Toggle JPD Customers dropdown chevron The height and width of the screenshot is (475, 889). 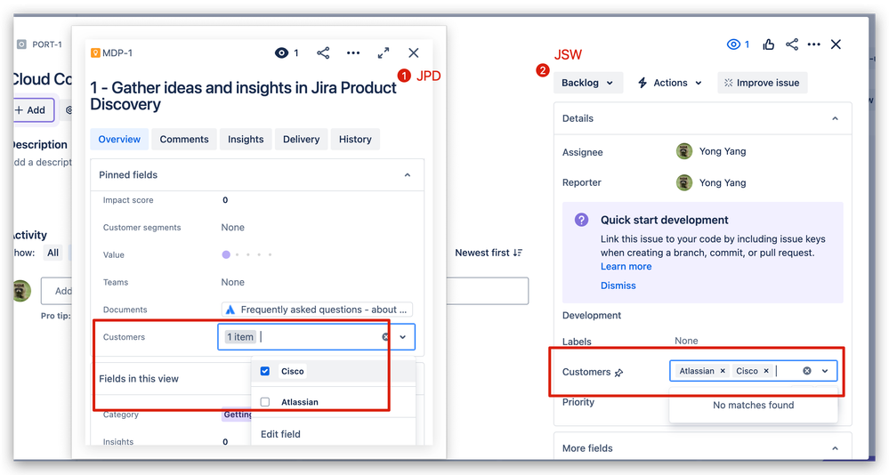click(402, 337)
